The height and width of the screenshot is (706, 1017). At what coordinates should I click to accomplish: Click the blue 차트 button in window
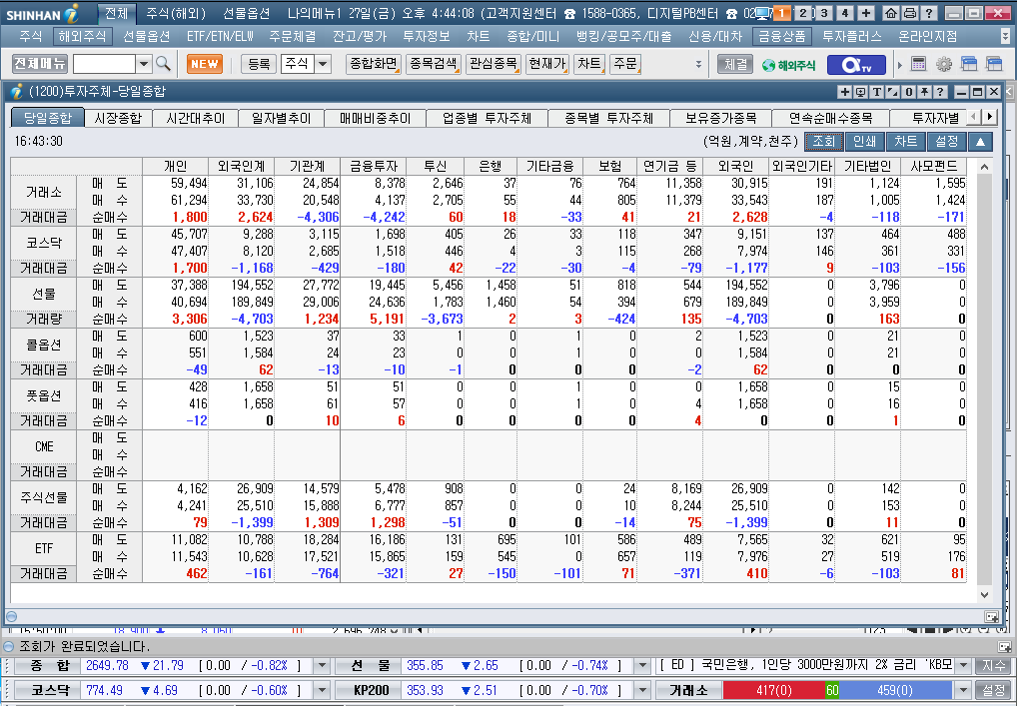(x=905, y=142)
